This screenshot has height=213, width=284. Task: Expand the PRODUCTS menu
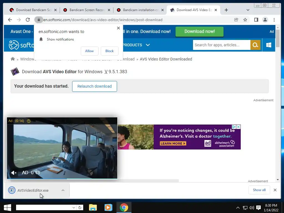click(136, 45)
